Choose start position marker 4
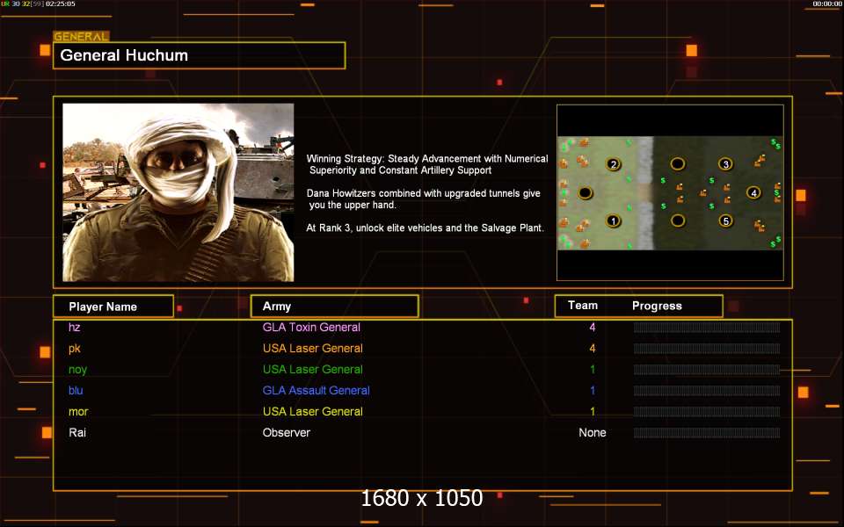Image resolution: width=844 pixels, height=527 pixels. pos(753,192)
